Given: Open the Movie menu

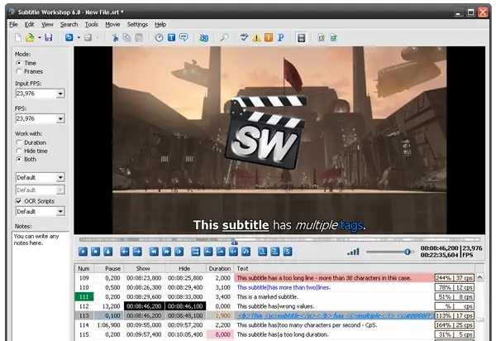Looking at the screenshot, I should click(x=113, y=25).
